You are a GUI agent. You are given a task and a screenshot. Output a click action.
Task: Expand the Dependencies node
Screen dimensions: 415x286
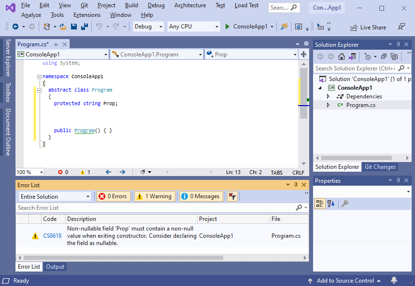point(328,96)
